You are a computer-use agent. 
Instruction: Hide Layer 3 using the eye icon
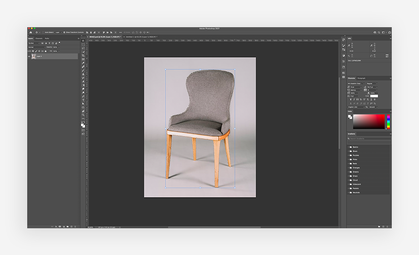point(29,56)
